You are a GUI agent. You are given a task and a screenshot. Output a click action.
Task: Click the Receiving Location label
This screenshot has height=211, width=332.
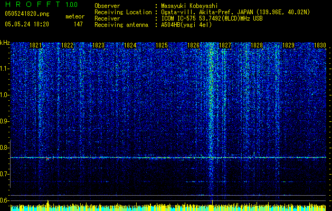(123, 12)
